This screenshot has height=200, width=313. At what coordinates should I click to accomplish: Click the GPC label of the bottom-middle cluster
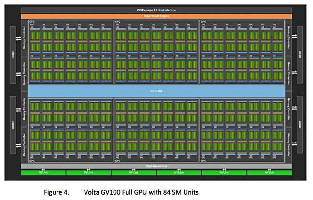click(118, 161)
